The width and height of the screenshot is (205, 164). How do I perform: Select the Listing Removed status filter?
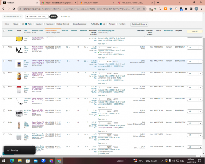[x=55, y=24]
